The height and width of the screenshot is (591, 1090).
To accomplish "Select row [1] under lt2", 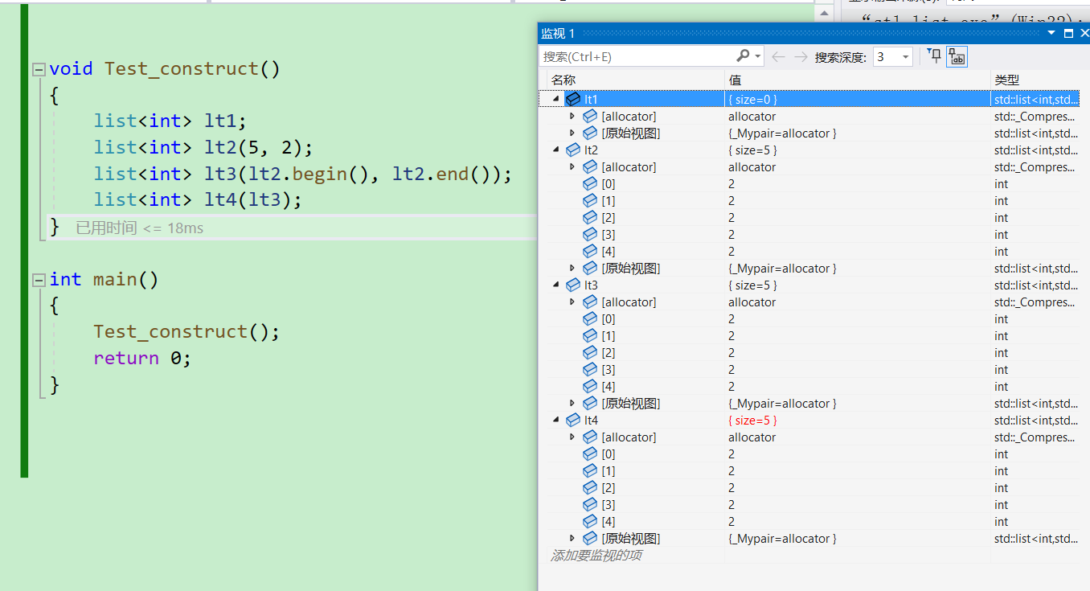I will pos(812,201).
